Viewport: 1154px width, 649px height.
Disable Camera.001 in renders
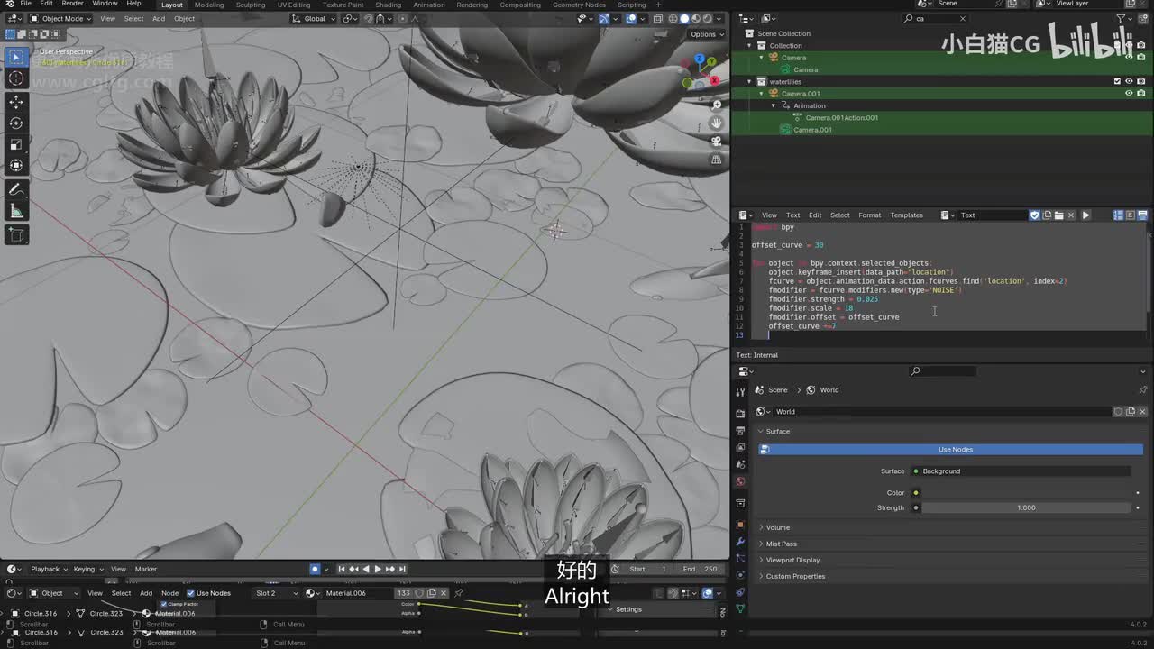(x=1141, y=94)
